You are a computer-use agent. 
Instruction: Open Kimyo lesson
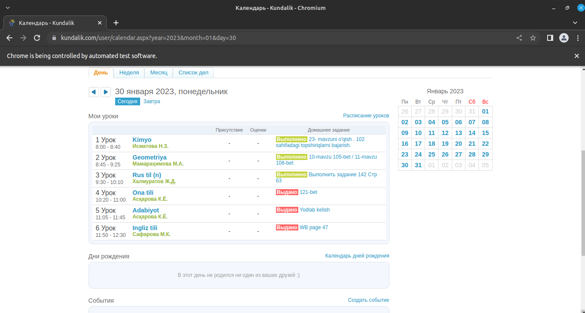click(142, 140)
